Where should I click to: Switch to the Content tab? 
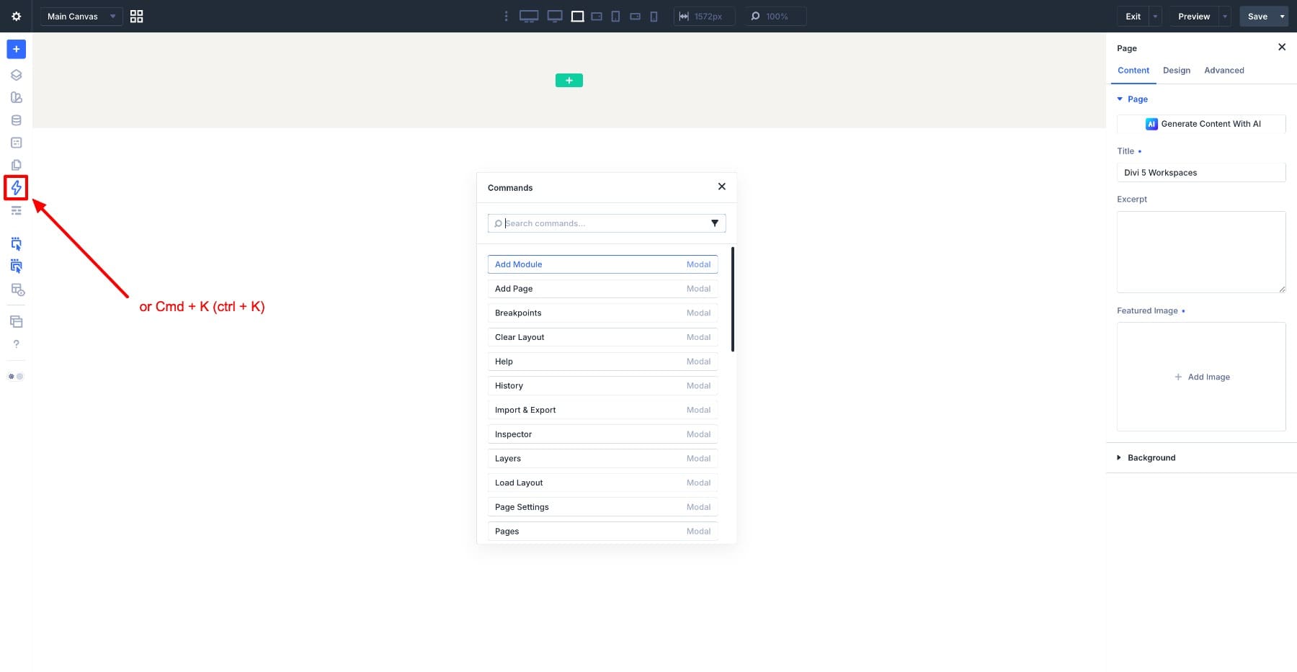tap(1133, 70)
